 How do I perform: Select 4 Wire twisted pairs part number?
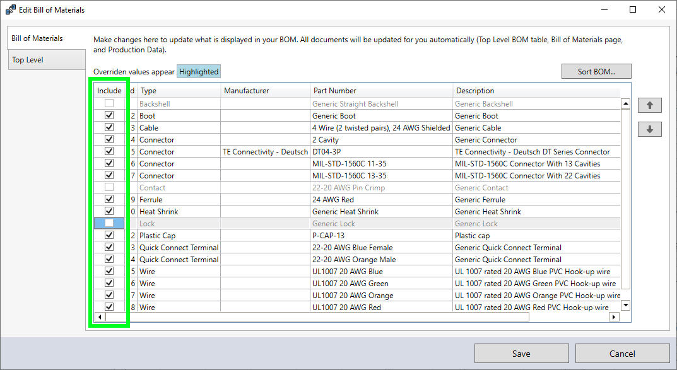382,128
